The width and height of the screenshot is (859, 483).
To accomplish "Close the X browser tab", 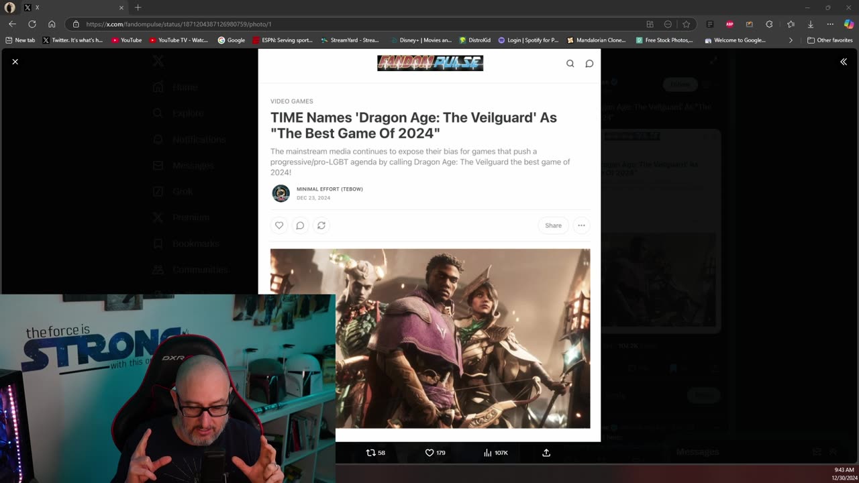I will click(x=121, y=7).
